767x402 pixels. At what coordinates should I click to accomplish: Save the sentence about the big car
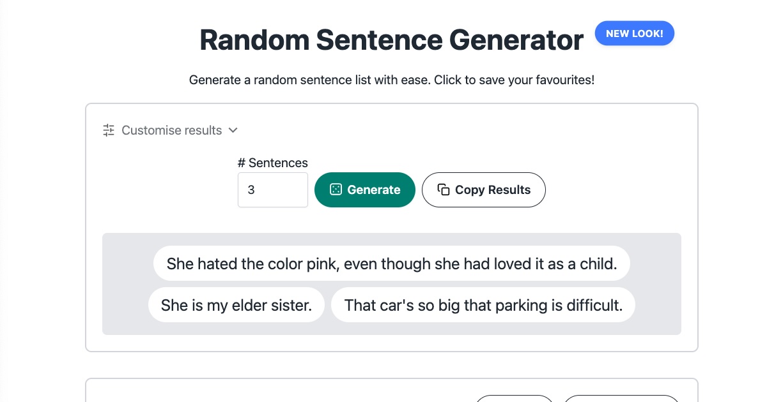[x=483, y=305]
